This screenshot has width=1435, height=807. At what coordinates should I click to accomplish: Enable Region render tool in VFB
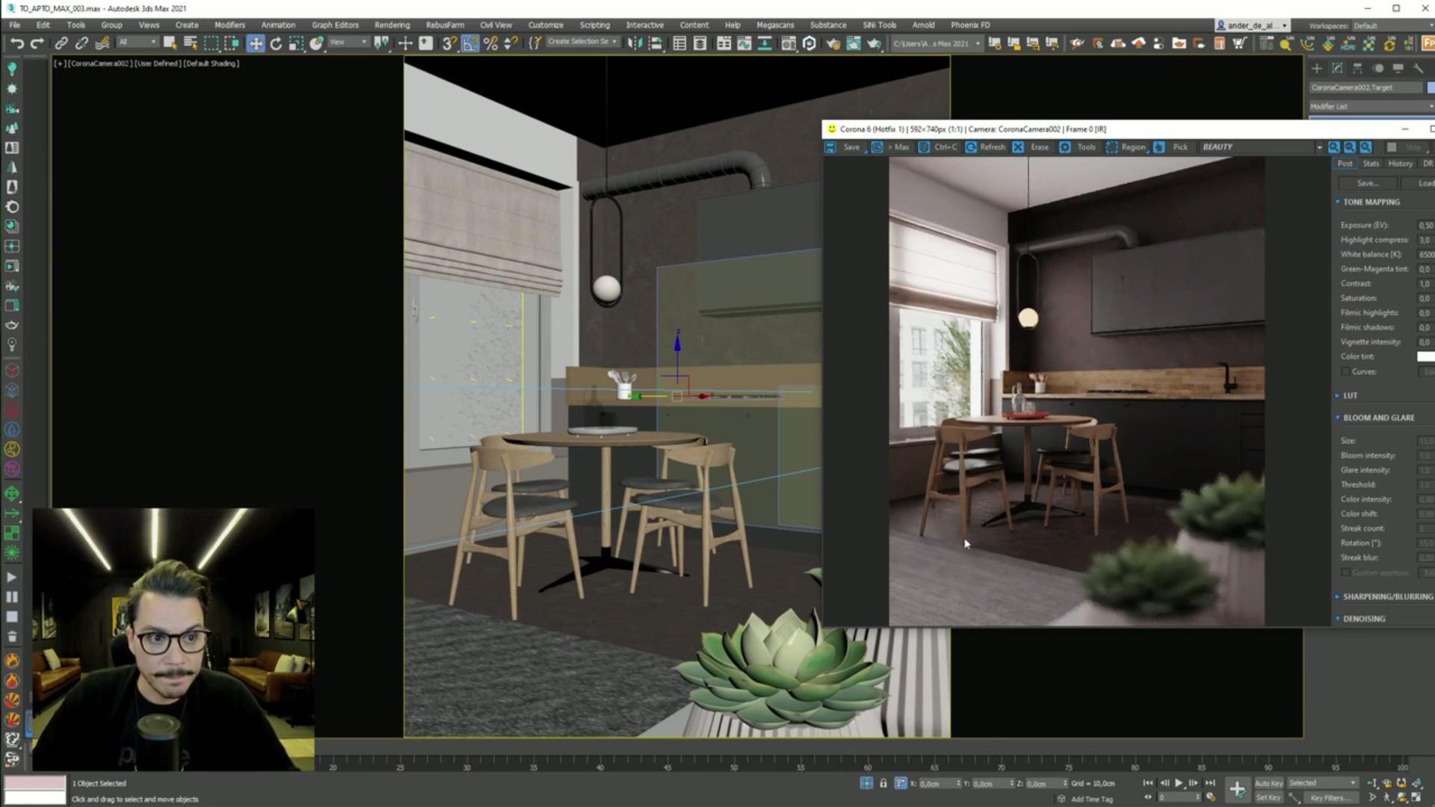click(x=1112, y=147)
